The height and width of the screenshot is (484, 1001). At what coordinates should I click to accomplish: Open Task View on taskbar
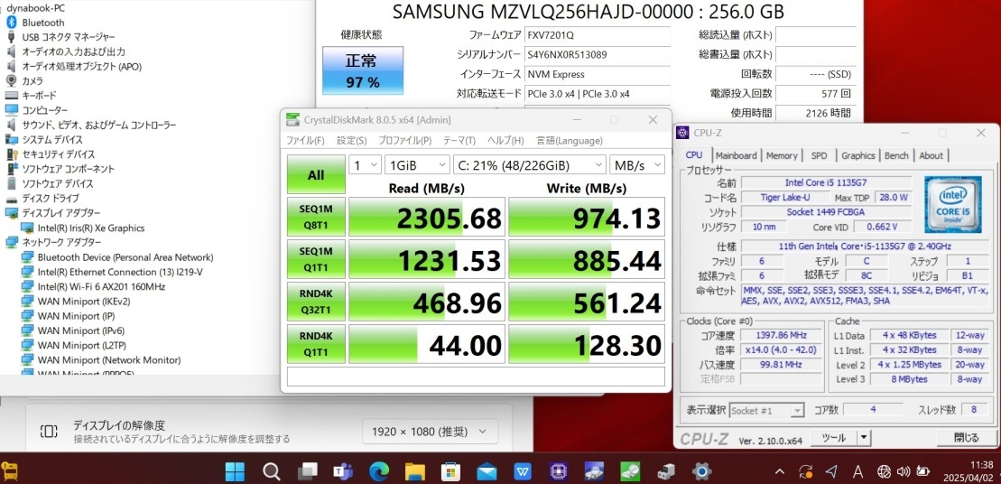(x=307, y=472)
